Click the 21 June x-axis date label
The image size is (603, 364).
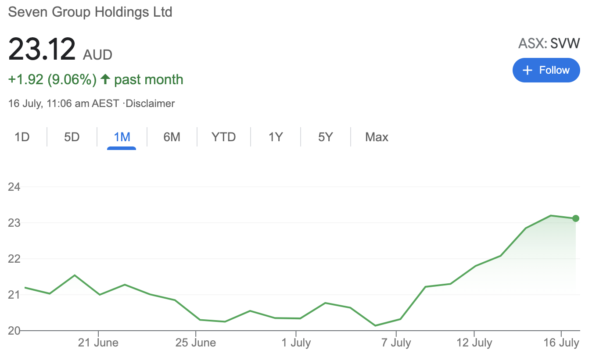pos(98,343)
